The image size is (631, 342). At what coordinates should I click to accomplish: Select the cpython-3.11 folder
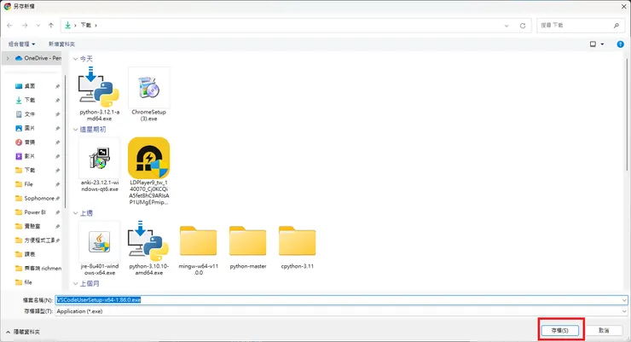click(x=298, y=241)
